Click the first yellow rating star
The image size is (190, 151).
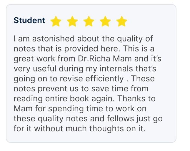tap(56, 21)
